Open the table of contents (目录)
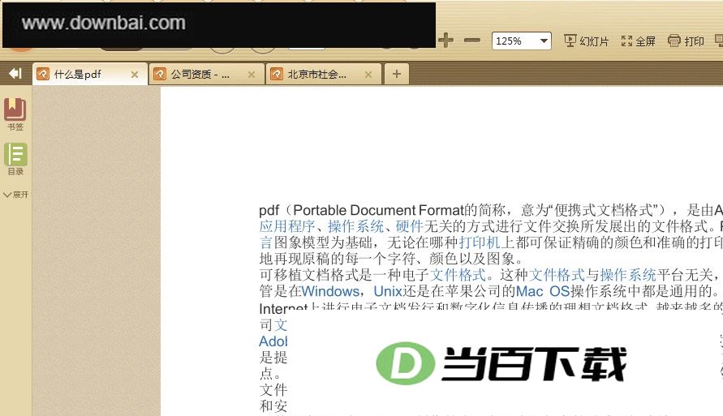Viewport: 723px width, 416px height. coord(15,159)
